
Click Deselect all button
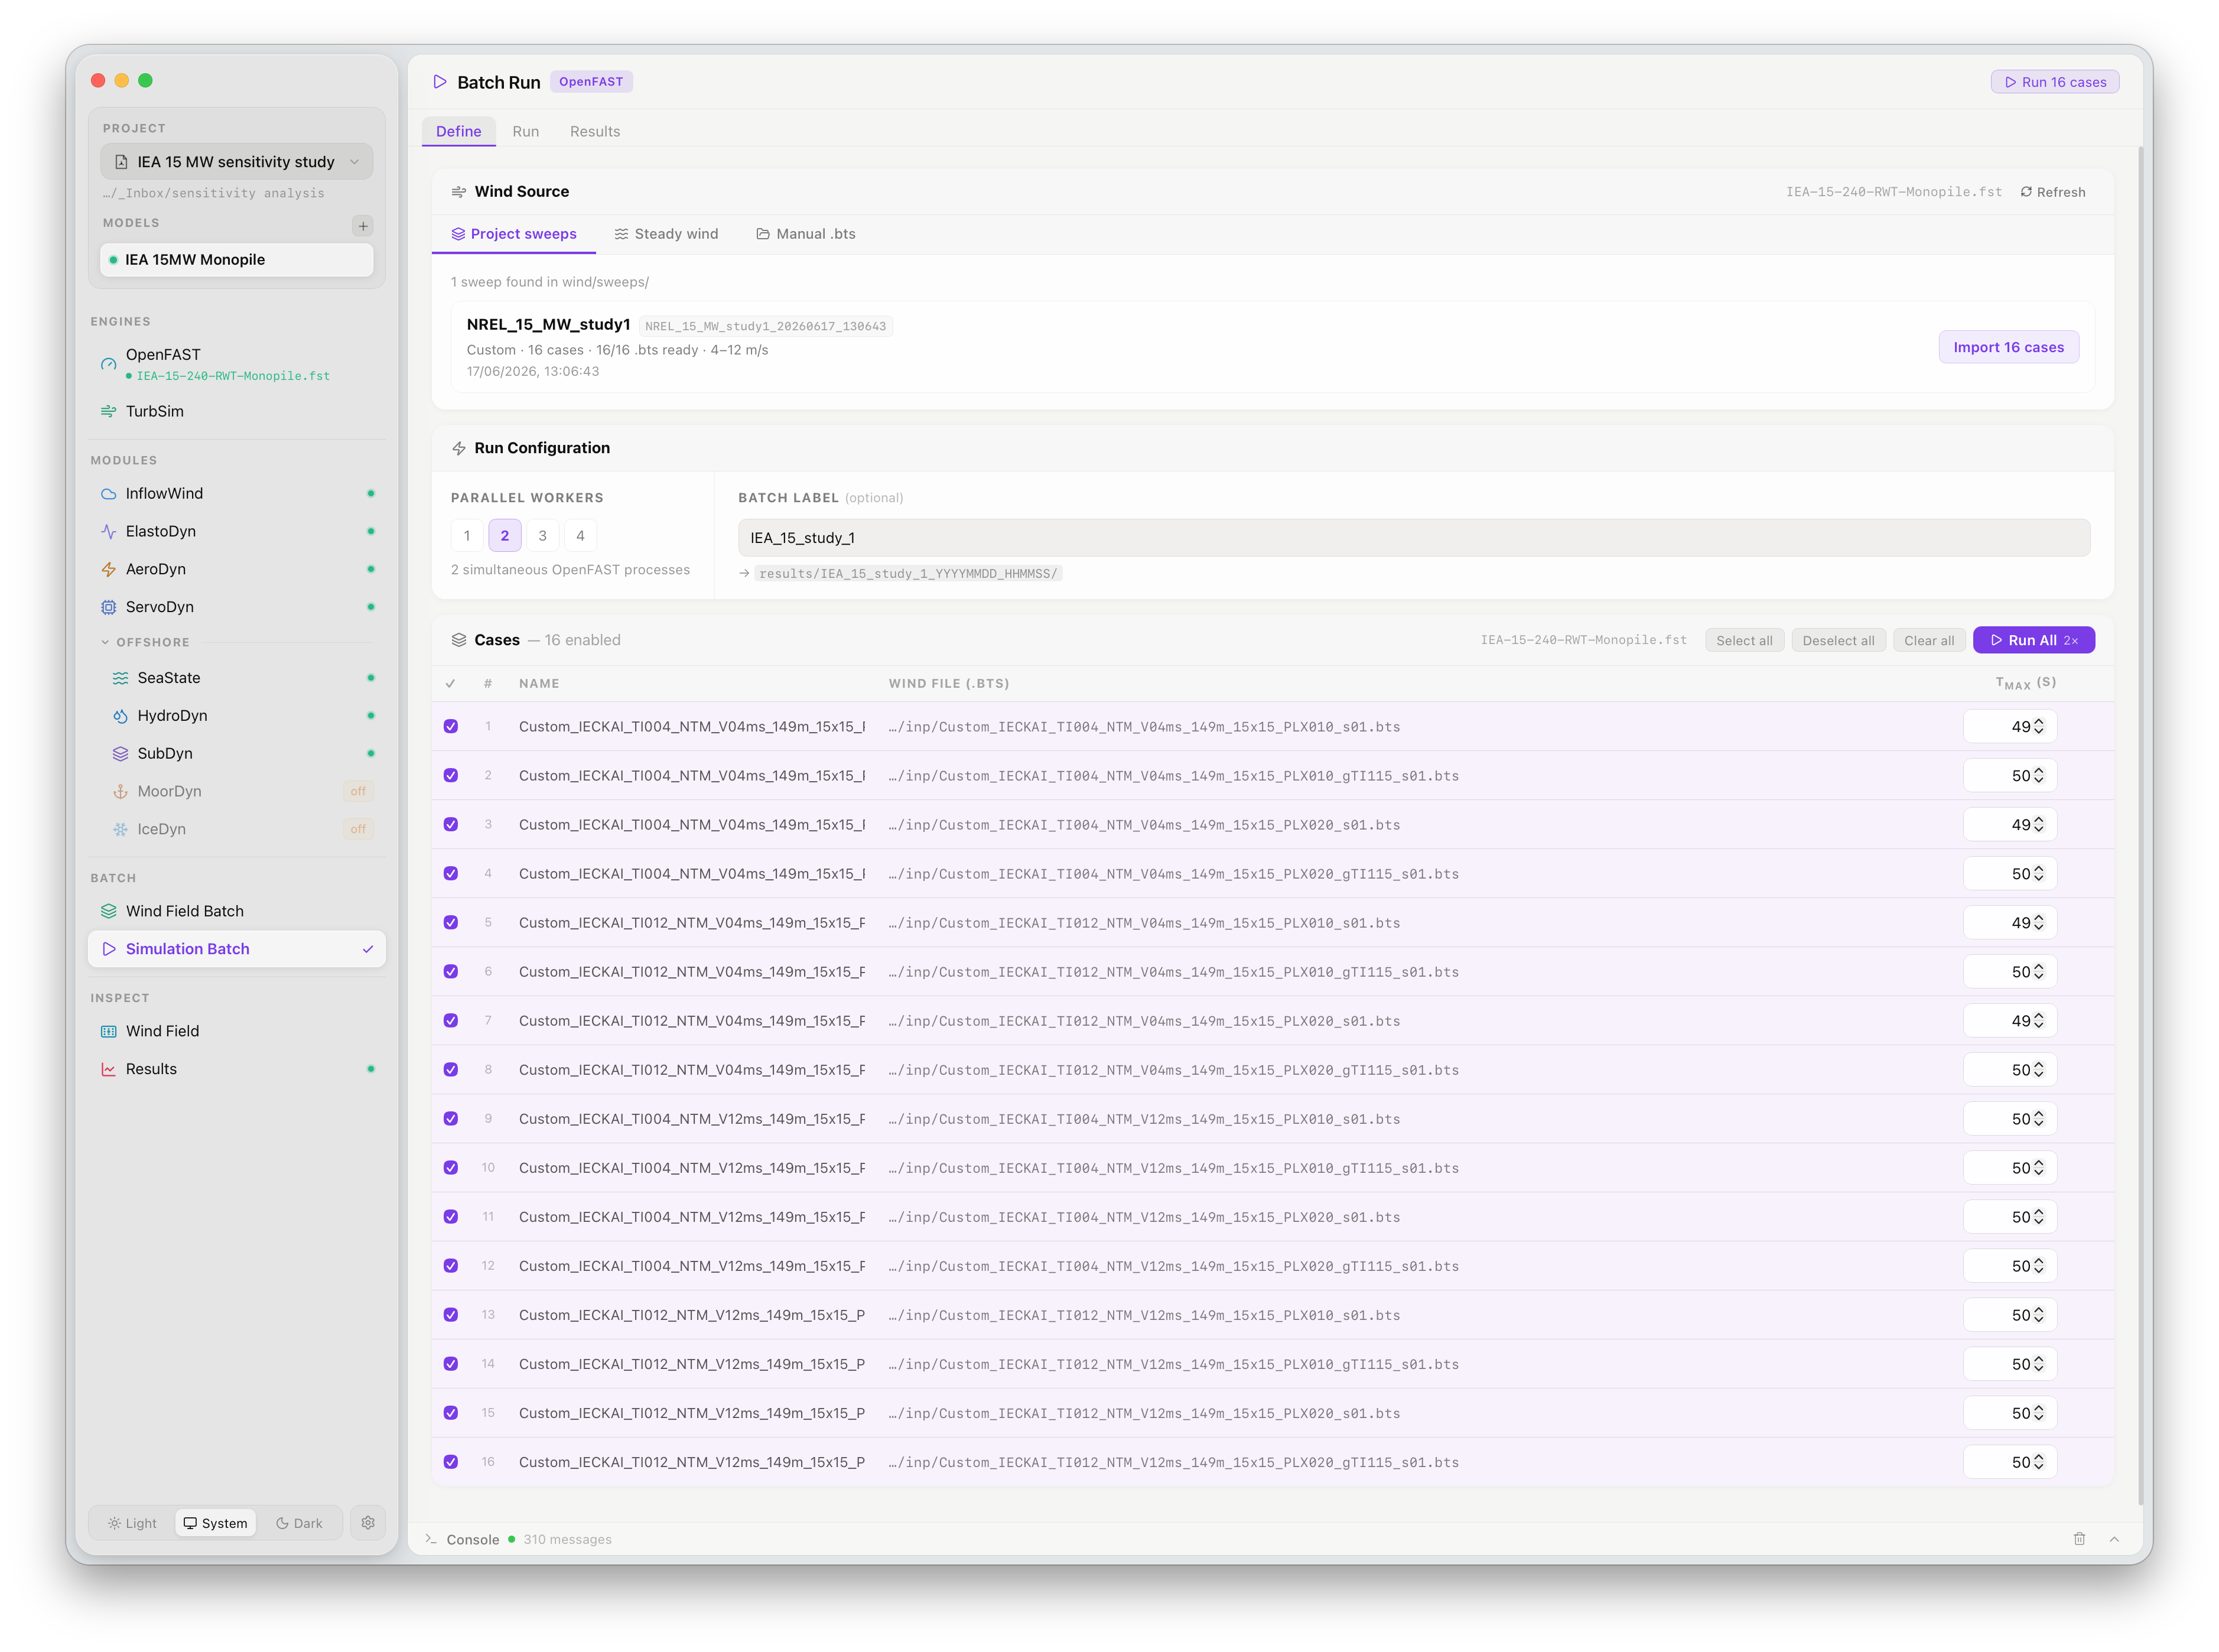pyautogui.click(x=1838, y=641)
